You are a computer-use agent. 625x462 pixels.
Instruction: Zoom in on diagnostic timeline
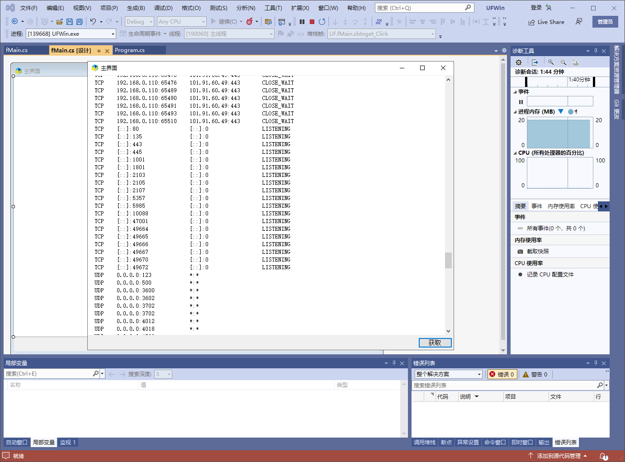(551, 62)
